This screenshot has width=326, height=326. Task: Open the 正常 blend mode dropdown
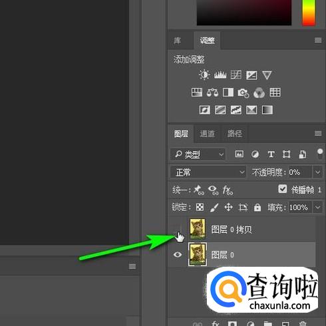pyautogui.click(x=208, y=172)
